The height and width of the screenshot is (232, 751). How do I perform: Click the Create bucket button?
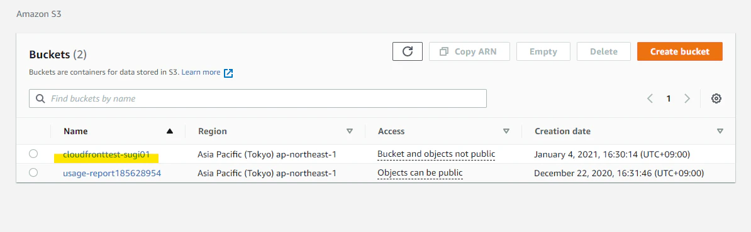pos(680,51)
